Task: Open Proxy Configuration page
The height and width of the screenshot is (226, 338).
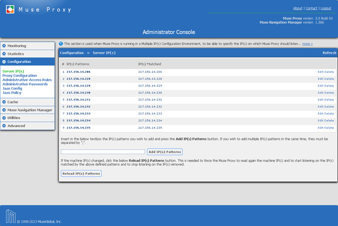Action: click(20, 76)
